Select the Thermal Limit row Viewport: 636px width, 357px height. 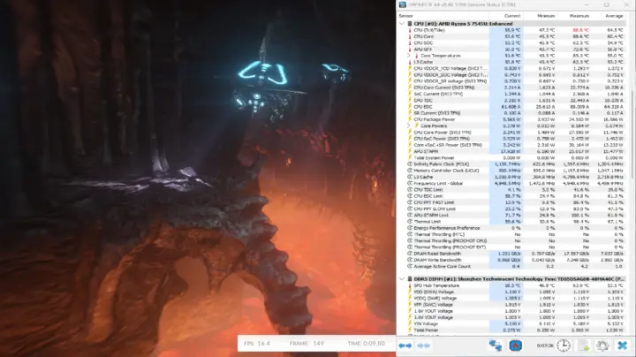click(x=511, y=222)
